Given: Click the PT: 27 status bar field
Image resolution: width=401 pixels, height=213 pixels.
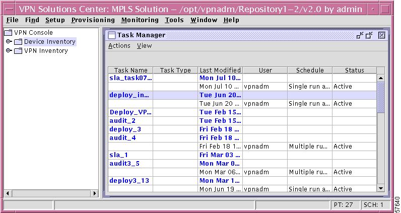Looking at the screenshot, I should [x=345, y=205].
